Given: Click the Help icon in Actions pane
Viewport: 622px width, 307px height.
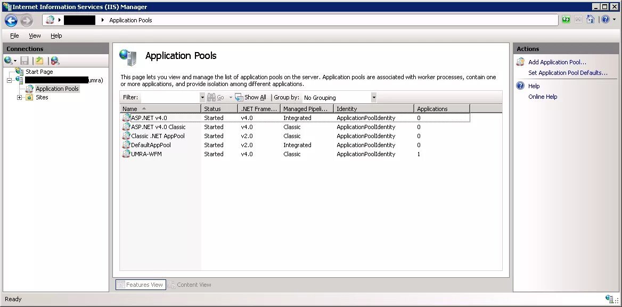Looking at the screenshot, I should point(520,86).
